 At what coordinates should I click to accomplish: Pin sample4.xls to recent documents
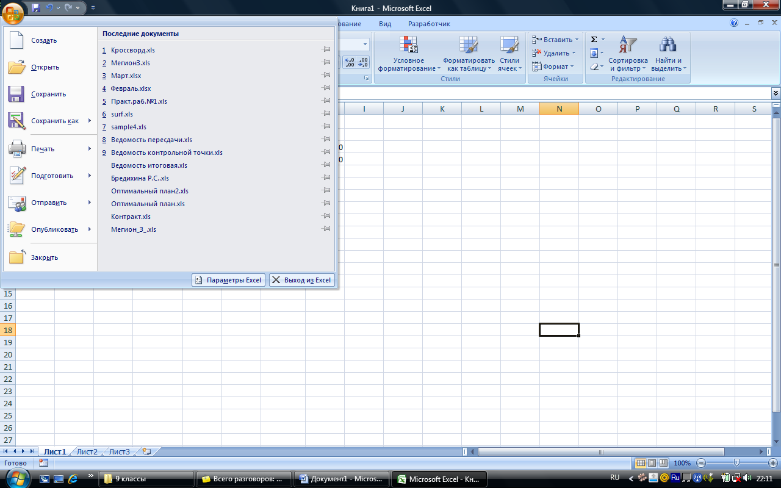click(326, 127)
